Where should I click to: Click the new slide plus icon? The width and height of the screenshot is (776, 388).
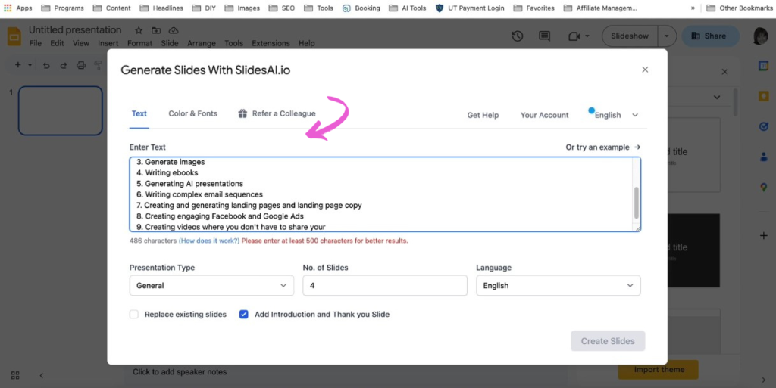coord(18,65)
